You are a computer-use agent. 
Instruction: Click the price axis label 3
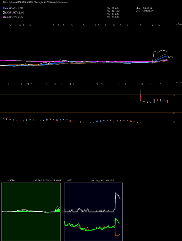(174, 113)
